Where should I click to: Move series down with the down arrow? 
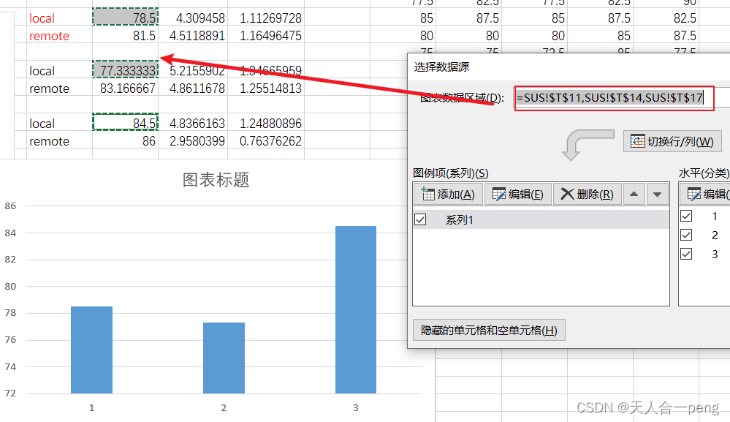[x=657, y=195]
